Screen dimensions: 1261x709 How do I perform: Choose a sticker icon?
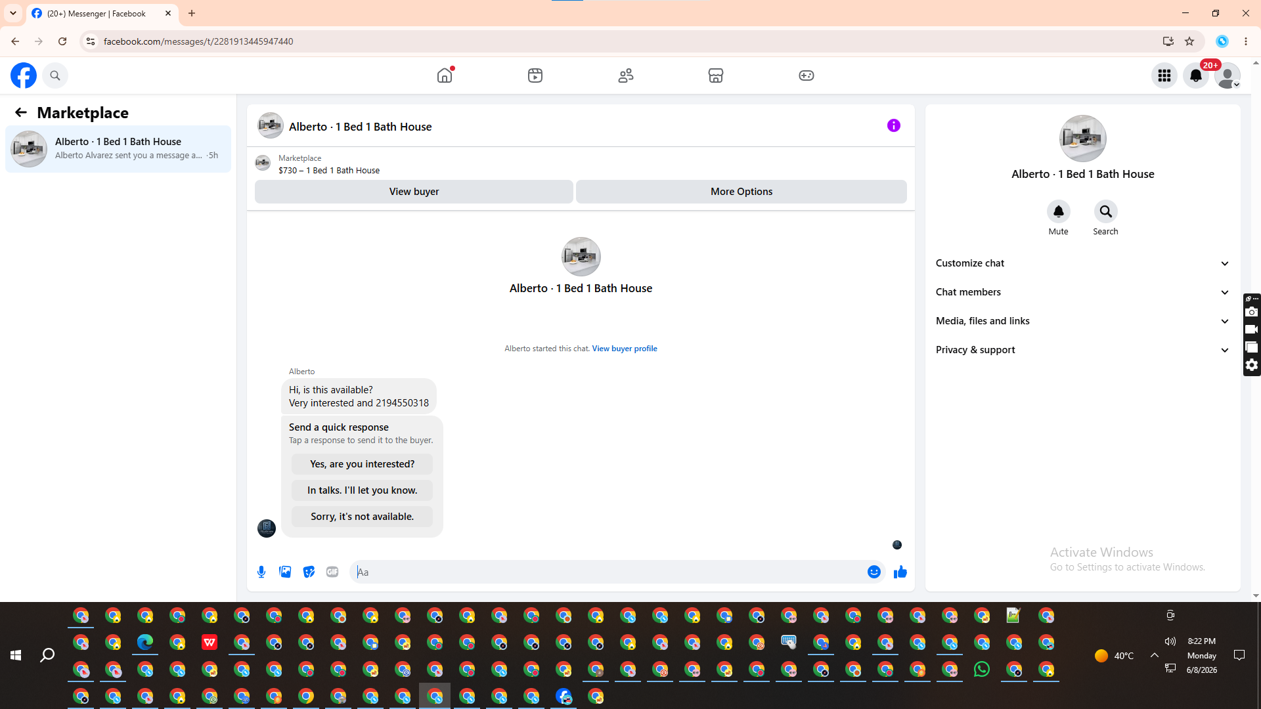(x=309, y=572)
